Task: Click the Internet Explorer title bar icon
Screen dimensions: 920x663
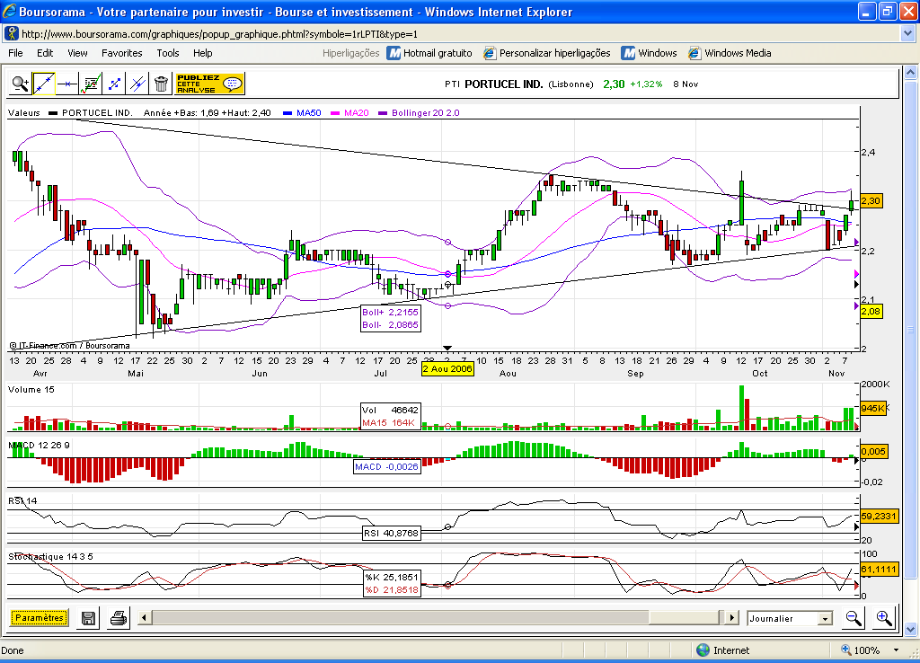Action: click(9, 11)
